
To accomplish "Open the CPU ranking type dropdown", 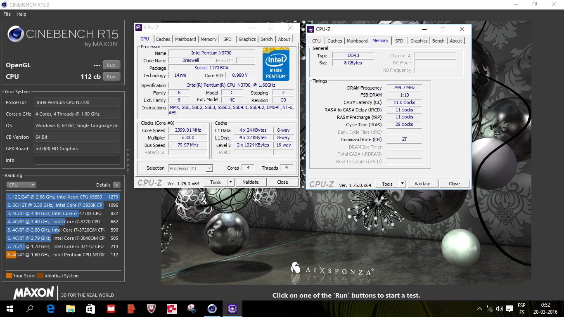I will click(x=21, y=185).
